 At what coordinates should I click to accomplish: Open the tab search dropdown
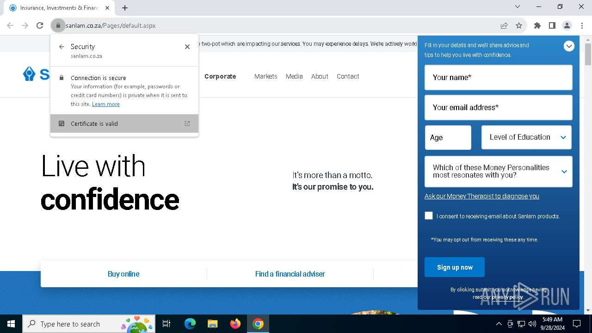point(518,6)
